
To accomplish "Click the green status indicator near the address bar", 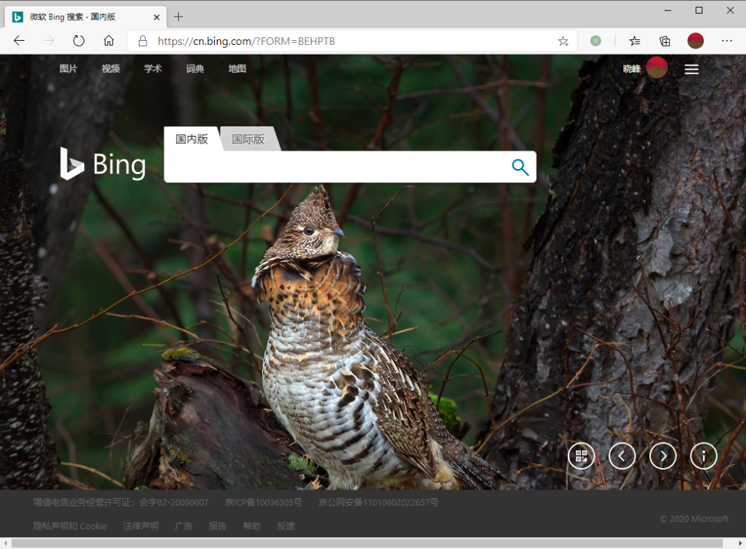I will [x=595, y=41].
